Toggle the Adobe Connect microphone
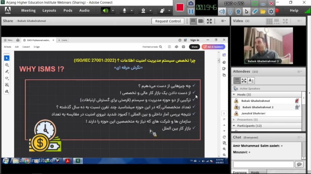Screen dimensions: 311x174 [124, 11]
